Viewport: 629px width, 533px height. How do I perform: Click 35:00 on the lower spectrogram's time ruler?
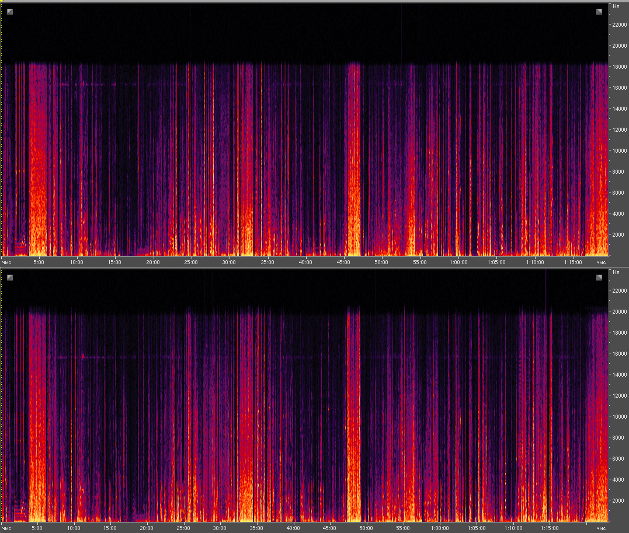(256, 528)
